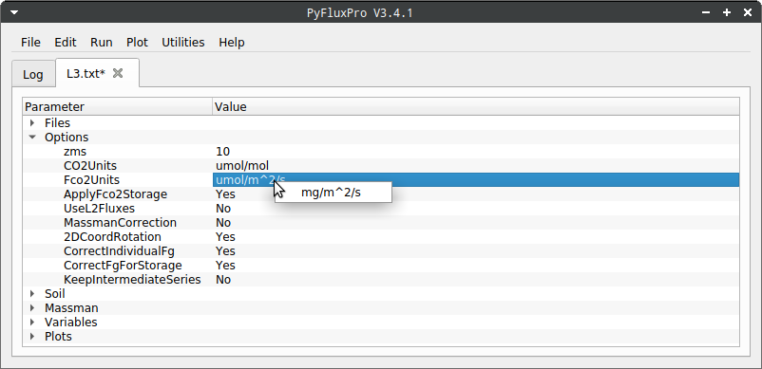Select the ApplyFco2Storage parameter row
The image size is (762, 369).
(380, 194)
